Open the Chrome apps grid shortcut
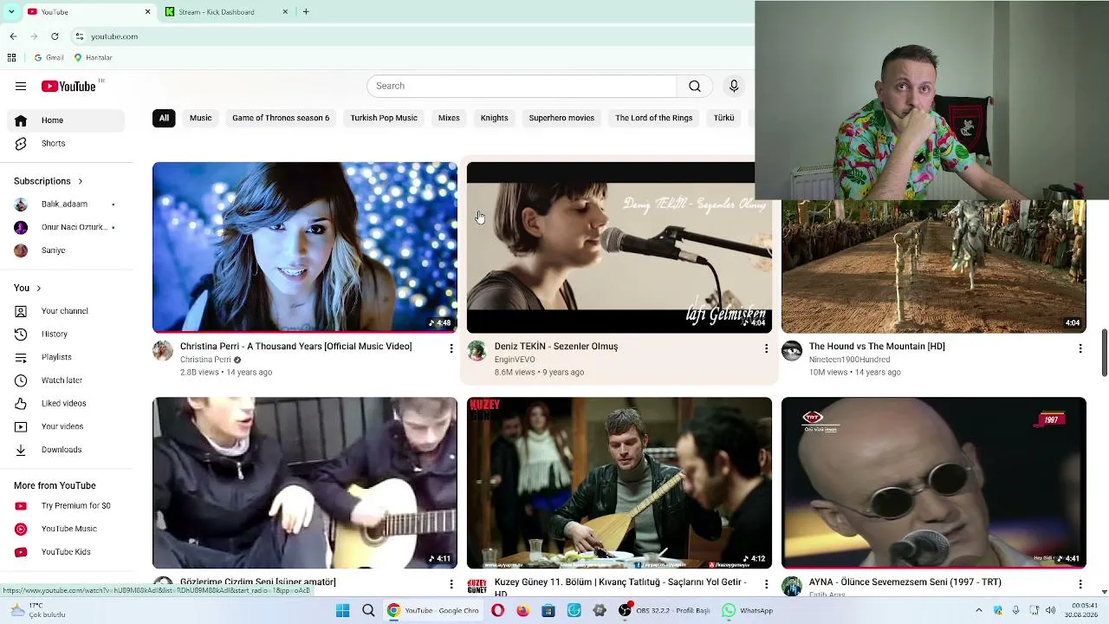The width and height of the screenshot is (1109, 624). click(x=11, y=58)
